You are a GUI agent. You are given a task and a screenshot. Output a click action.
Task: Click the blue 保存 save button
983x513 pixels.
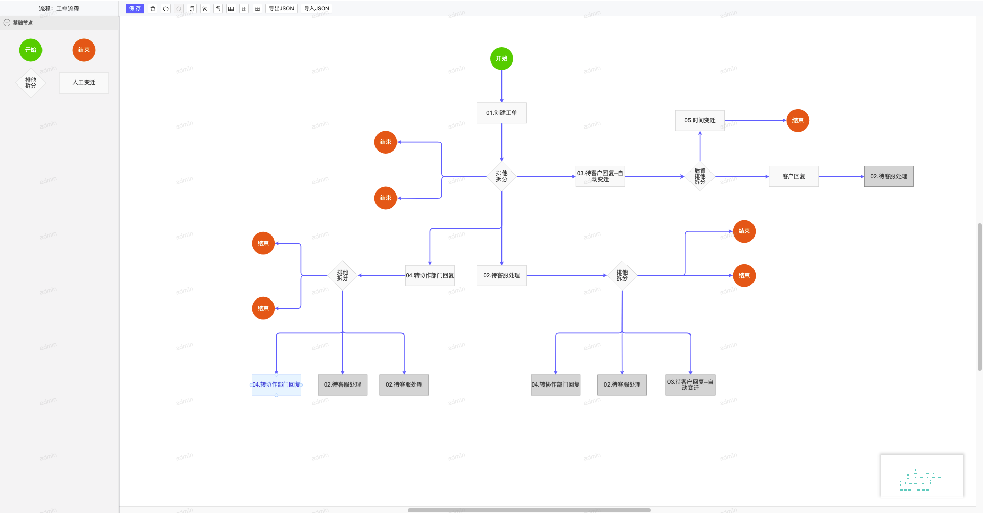(135, 8)
